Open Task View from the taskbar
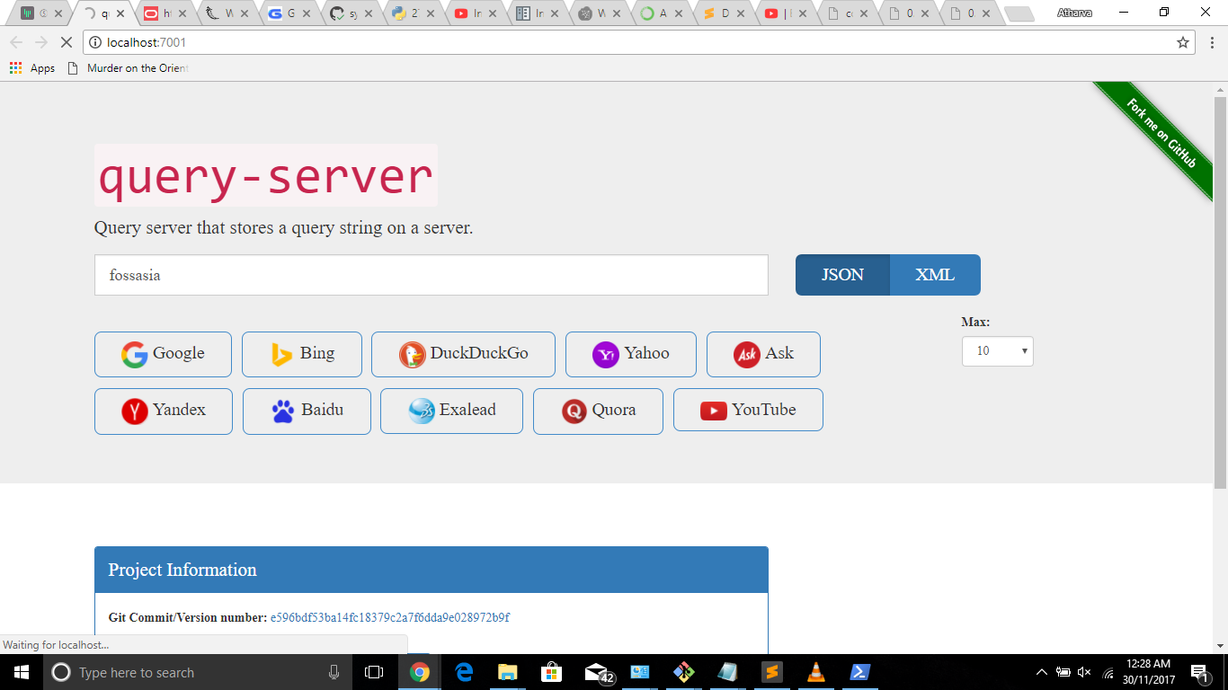This screenshot has height=690, width=1228. (x=374, y=672)
